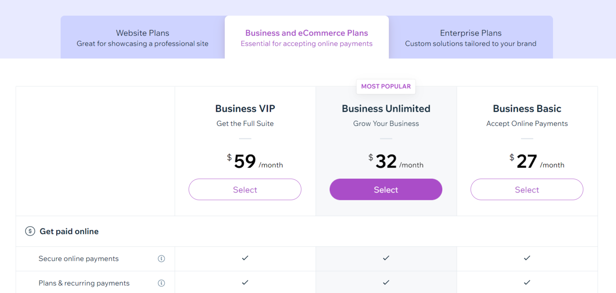This screenshot has width=616, height=293.
Task: Click the Business VIP checkmark for recurring payments
Action: tap(245, 283)
